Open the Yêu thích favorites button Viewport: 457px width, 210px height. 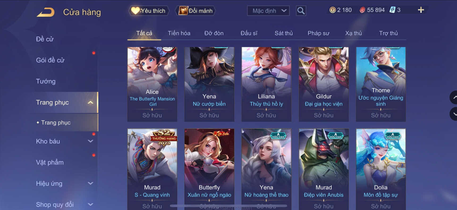pos(149,11)
